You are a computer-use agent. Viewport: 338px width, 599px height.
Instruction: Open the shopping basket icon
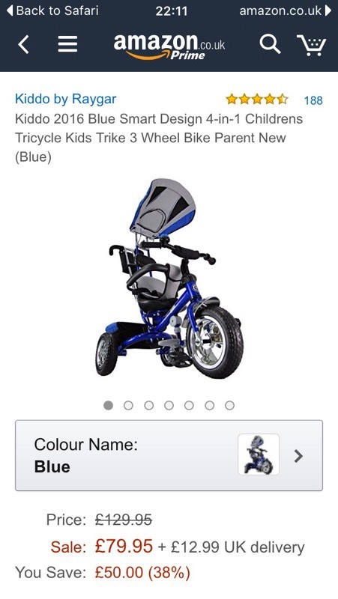coord(312,45)
